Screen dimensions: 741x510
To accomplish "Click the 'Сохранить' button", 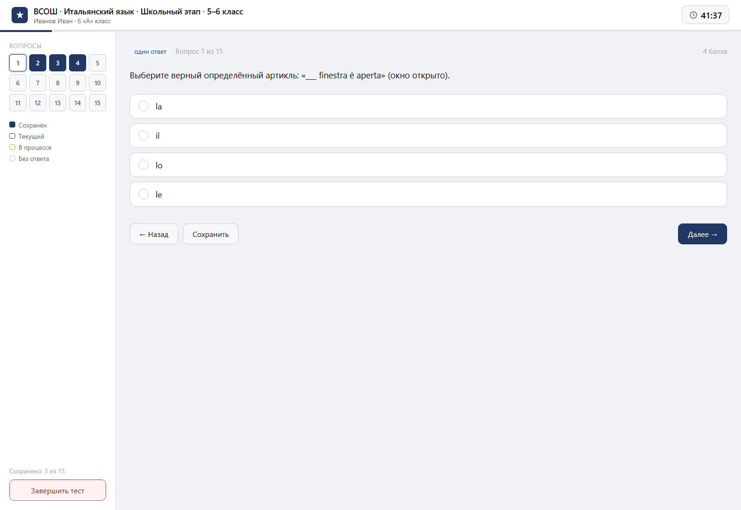I will (211, 234).
